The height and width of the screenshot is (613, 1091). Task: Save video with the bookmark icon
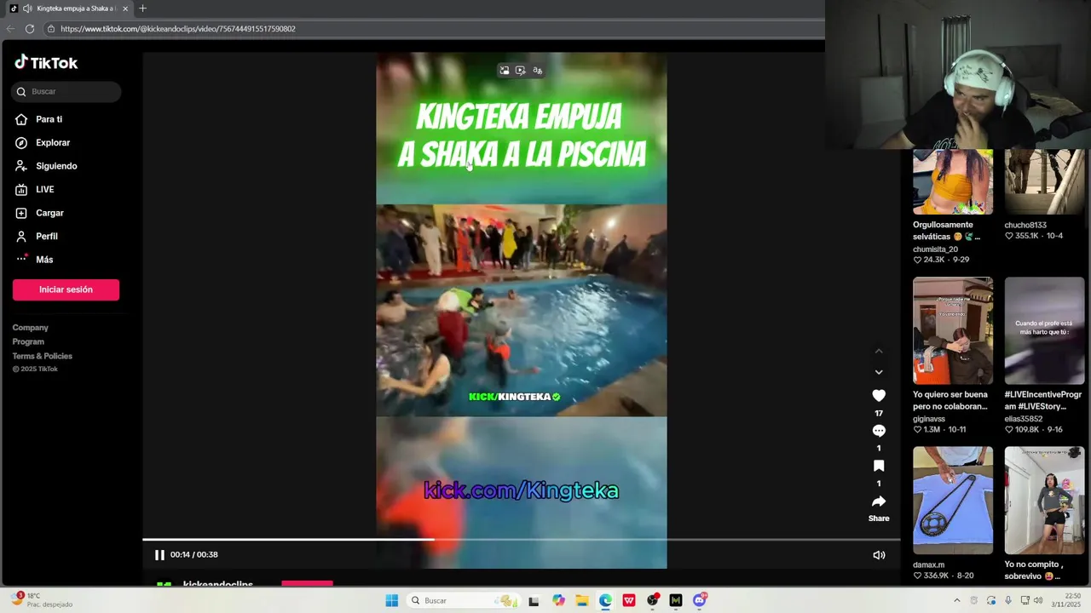[879, 466]
